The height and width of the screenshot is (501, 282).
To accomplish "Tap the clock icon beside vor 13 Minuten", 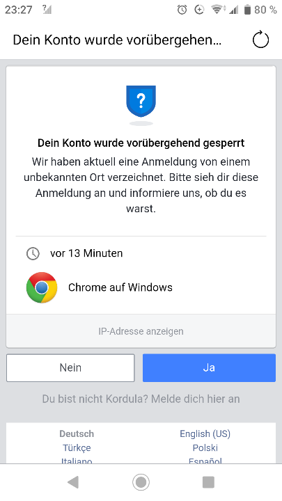I will click(x=33, y=253).
